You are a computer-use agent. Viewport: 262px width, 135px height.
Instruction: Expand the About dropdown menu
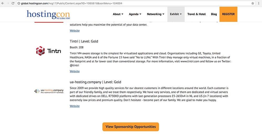coord(118,14)
